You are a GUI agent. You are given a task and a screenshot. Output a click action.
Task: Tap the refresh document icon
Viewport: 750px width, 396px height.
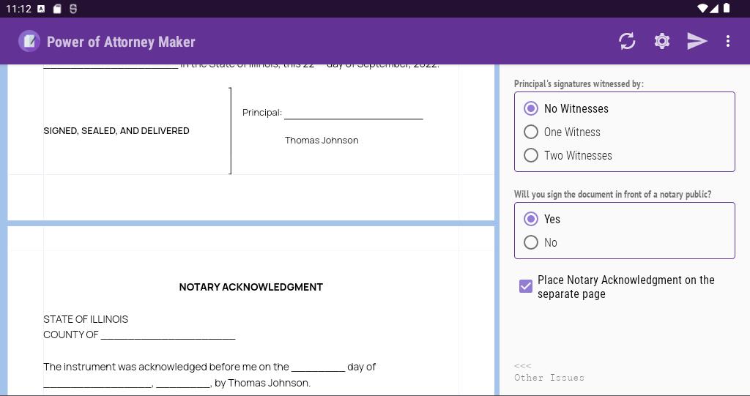tap(627, 41)
